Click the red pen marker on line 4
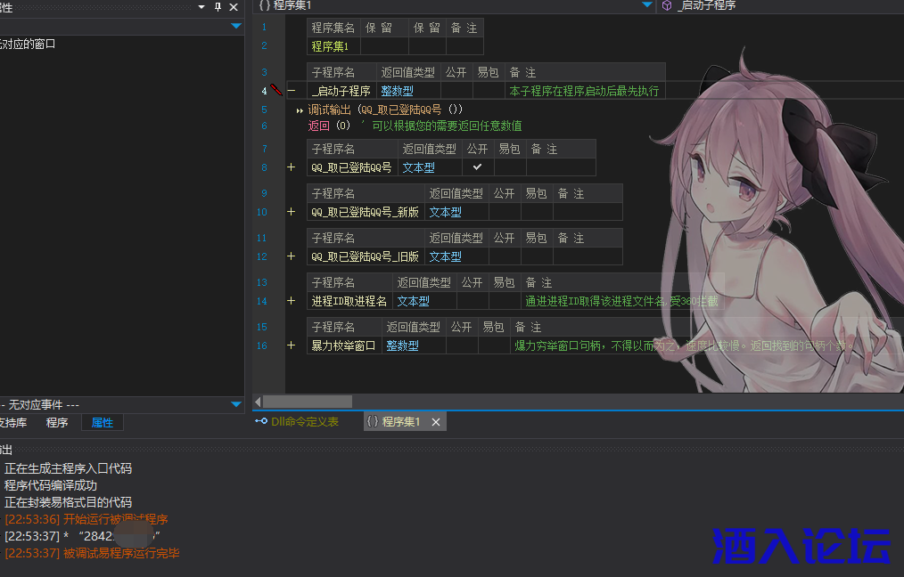 (x=275, y=90)
